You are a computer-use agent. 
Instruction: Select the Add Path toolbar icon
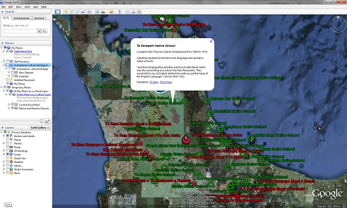77,12
